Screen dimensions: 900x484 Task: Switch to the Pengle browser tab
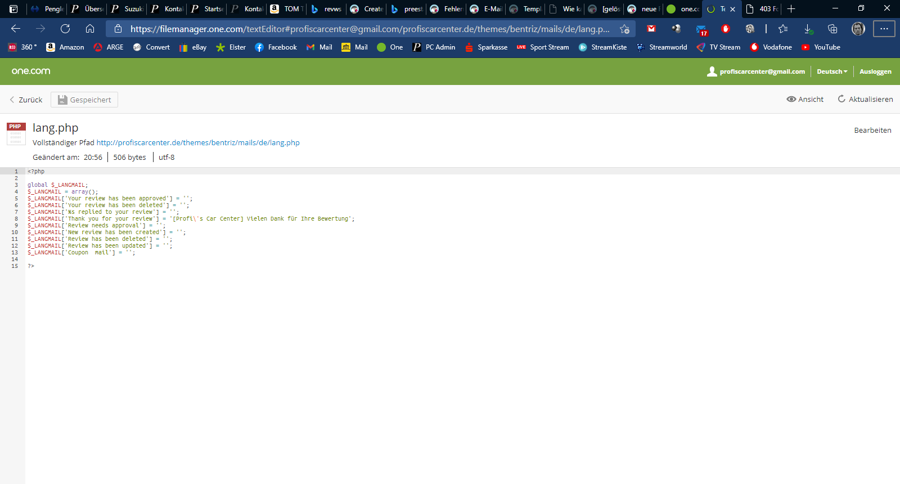47,8
